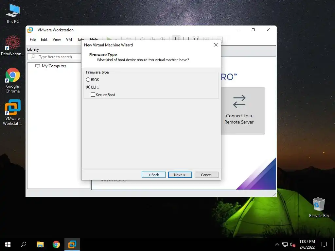This screenshot has height=251, width=335.
Task: Click the VMware logo in title bar
Action: point(30,30)
